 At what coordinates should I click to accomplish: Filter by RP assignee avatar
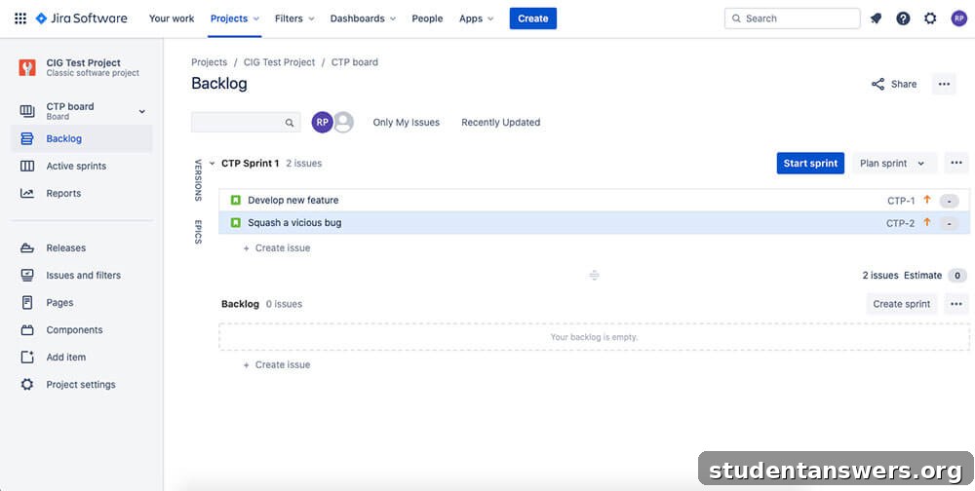pos(322,123)
